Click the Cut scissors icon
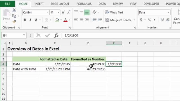The width and height of the screenshot is (180, 101). pyautogui.click(x=14, y=10)
